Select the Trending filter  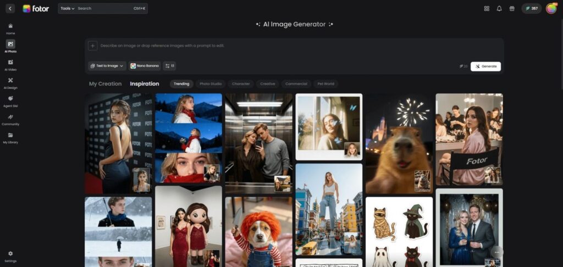coord(181,84)
